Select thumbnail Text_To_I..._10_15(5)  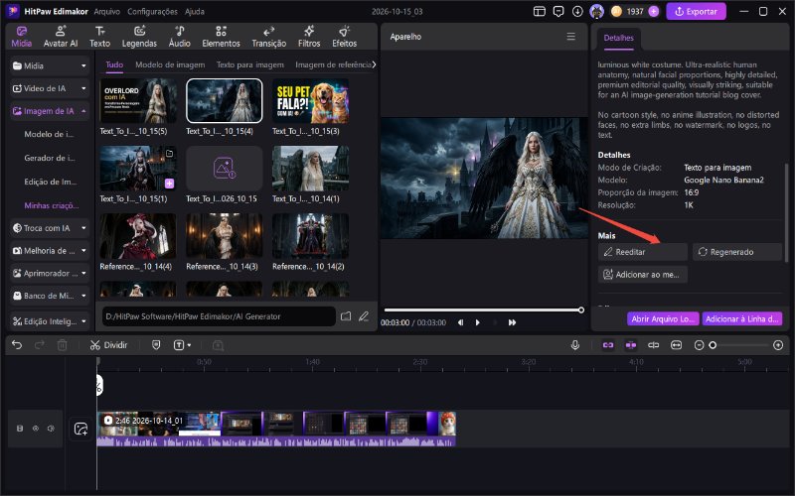click(138, 101)
